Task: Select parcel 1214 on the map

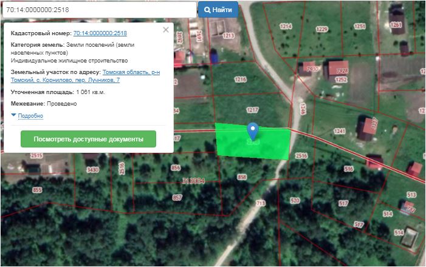Action: click(286, 26)
